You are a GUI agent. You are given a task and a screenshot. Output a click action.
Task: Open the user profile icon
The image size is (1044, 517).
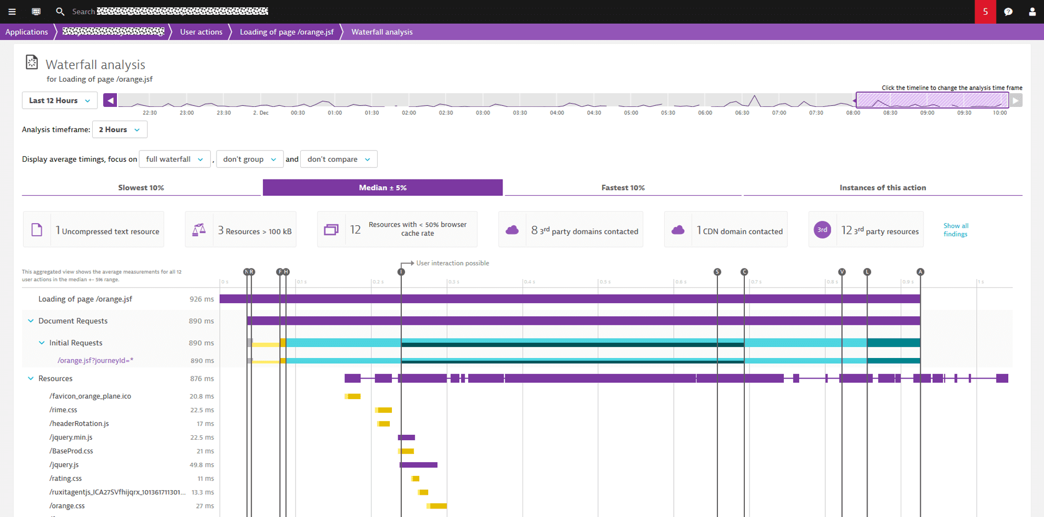tap(1031, 11)
